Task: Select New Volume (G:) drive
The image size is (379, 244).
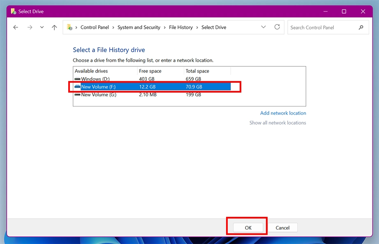Action: click(153, 95)
